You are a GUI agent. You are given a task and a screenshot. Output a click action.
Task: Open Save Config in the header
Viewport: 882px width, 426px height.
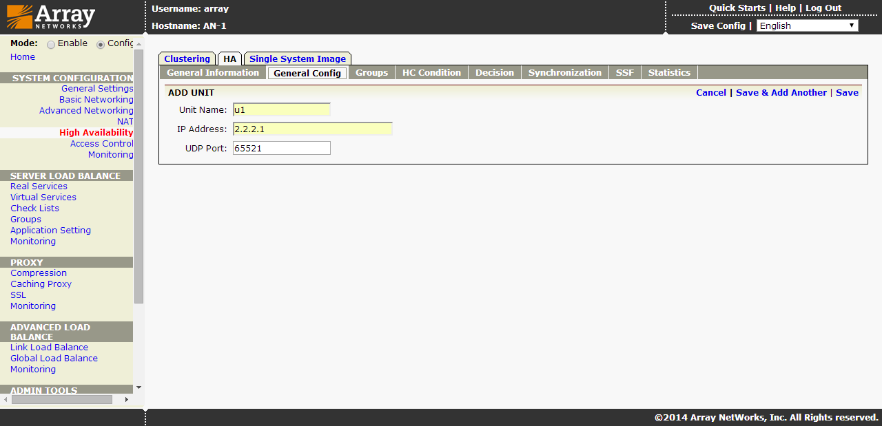718,25
